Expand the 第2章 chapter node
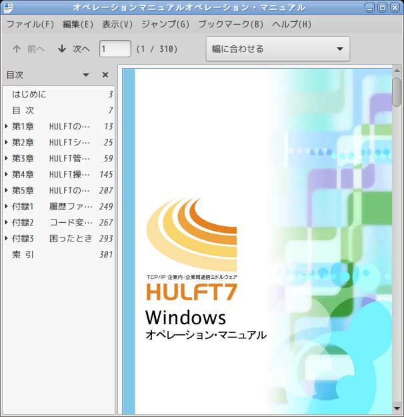Screen dimensions: 404x417 click(x=7, y=142)
